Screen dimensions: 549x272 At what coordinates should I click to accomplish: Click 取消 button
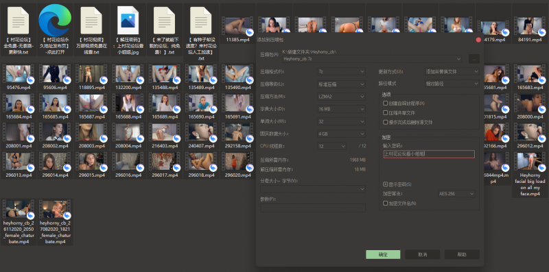click(x=422, y=254)
